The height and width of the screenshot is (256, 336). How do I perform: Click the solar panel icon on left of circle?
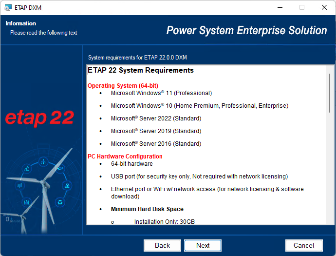click(20, 185)
